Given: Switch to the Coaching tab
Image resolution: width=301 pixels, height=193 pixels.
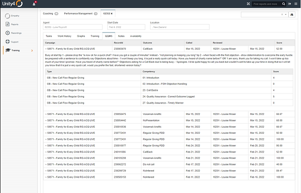Looking at the screenshot, I should (51, 14).
